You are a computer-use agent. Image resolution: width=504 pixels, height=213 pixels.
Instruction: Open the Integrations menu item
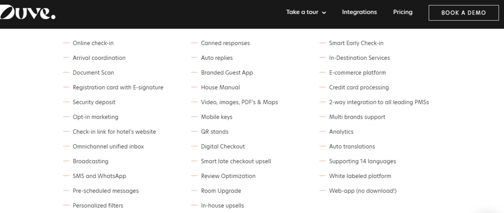(x=359, y=12)
